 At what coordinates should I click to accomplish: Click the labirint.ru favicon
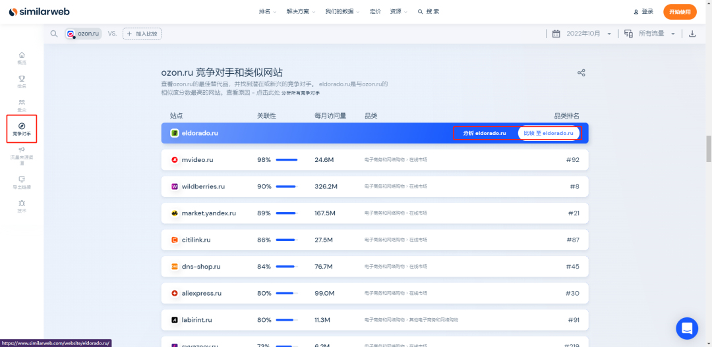(x=174, y=320)
